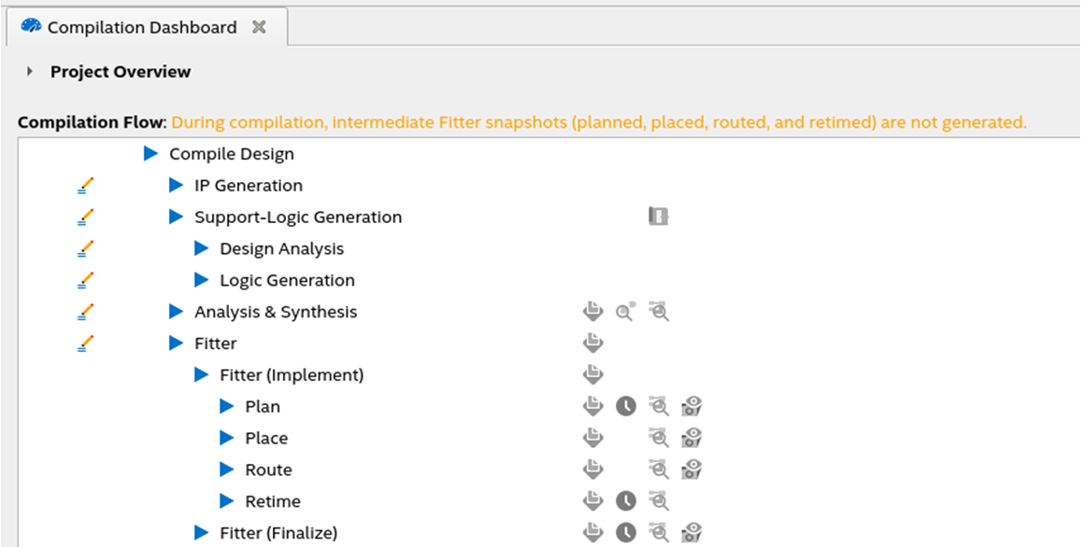Click the Fitter (Implement) report icon
The image size is (1081, 547).
coord(592,374)
